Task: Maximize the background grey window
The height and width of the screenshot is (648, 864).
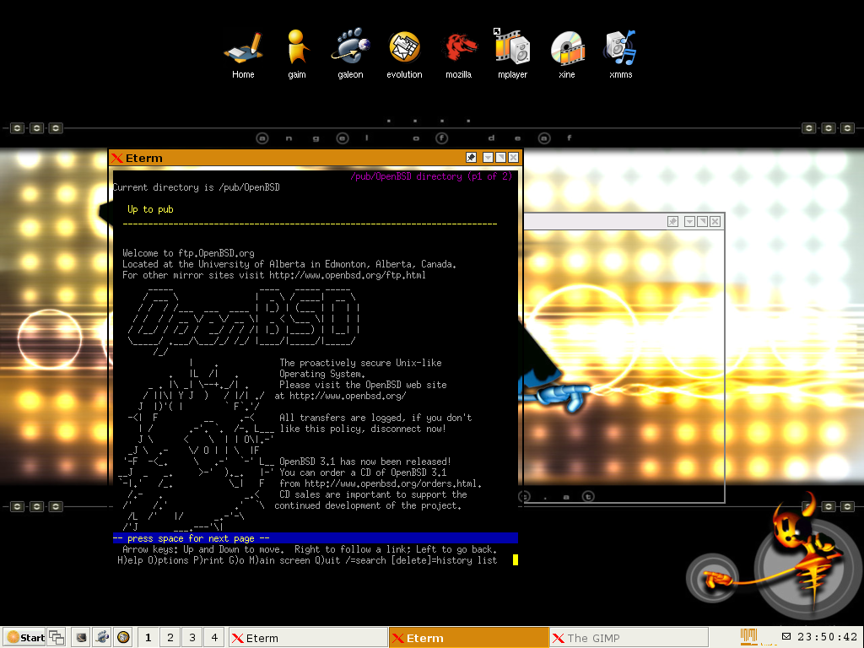Action: pos(702,222)
